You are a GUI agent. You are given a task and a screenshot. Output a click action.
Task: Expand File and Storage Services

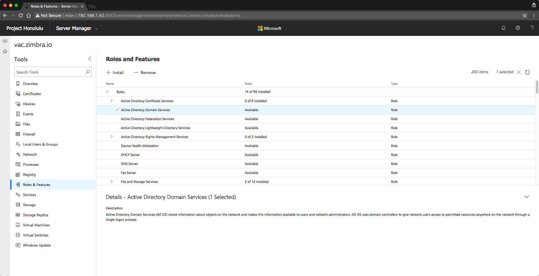[112, 181]
